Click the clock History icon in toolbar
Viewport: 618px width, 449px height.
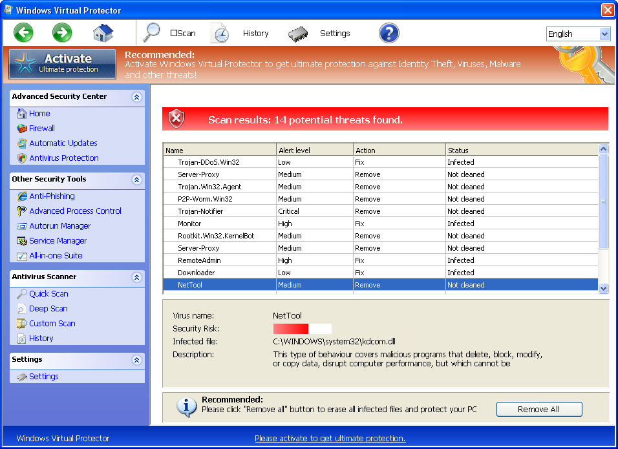[220, 33]
